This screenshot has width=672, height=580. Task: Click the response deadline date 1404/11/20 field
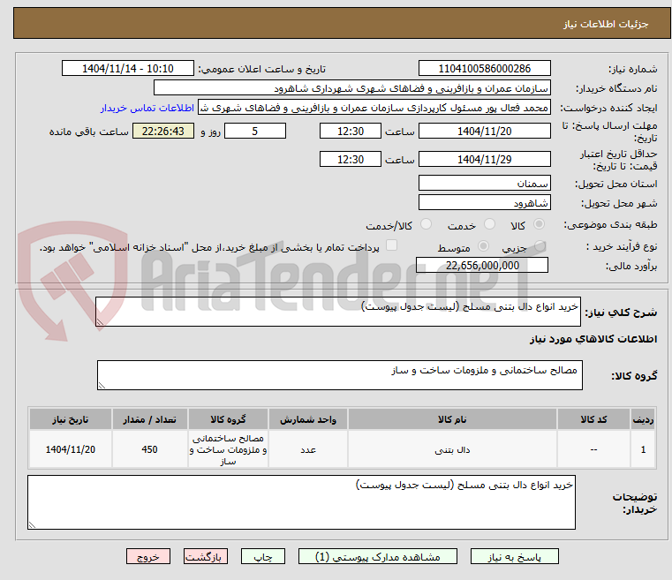click(484, 131)
